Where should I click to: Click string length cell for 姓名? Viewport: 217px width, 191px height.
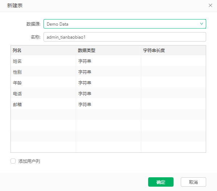click(x=174, y=61)
